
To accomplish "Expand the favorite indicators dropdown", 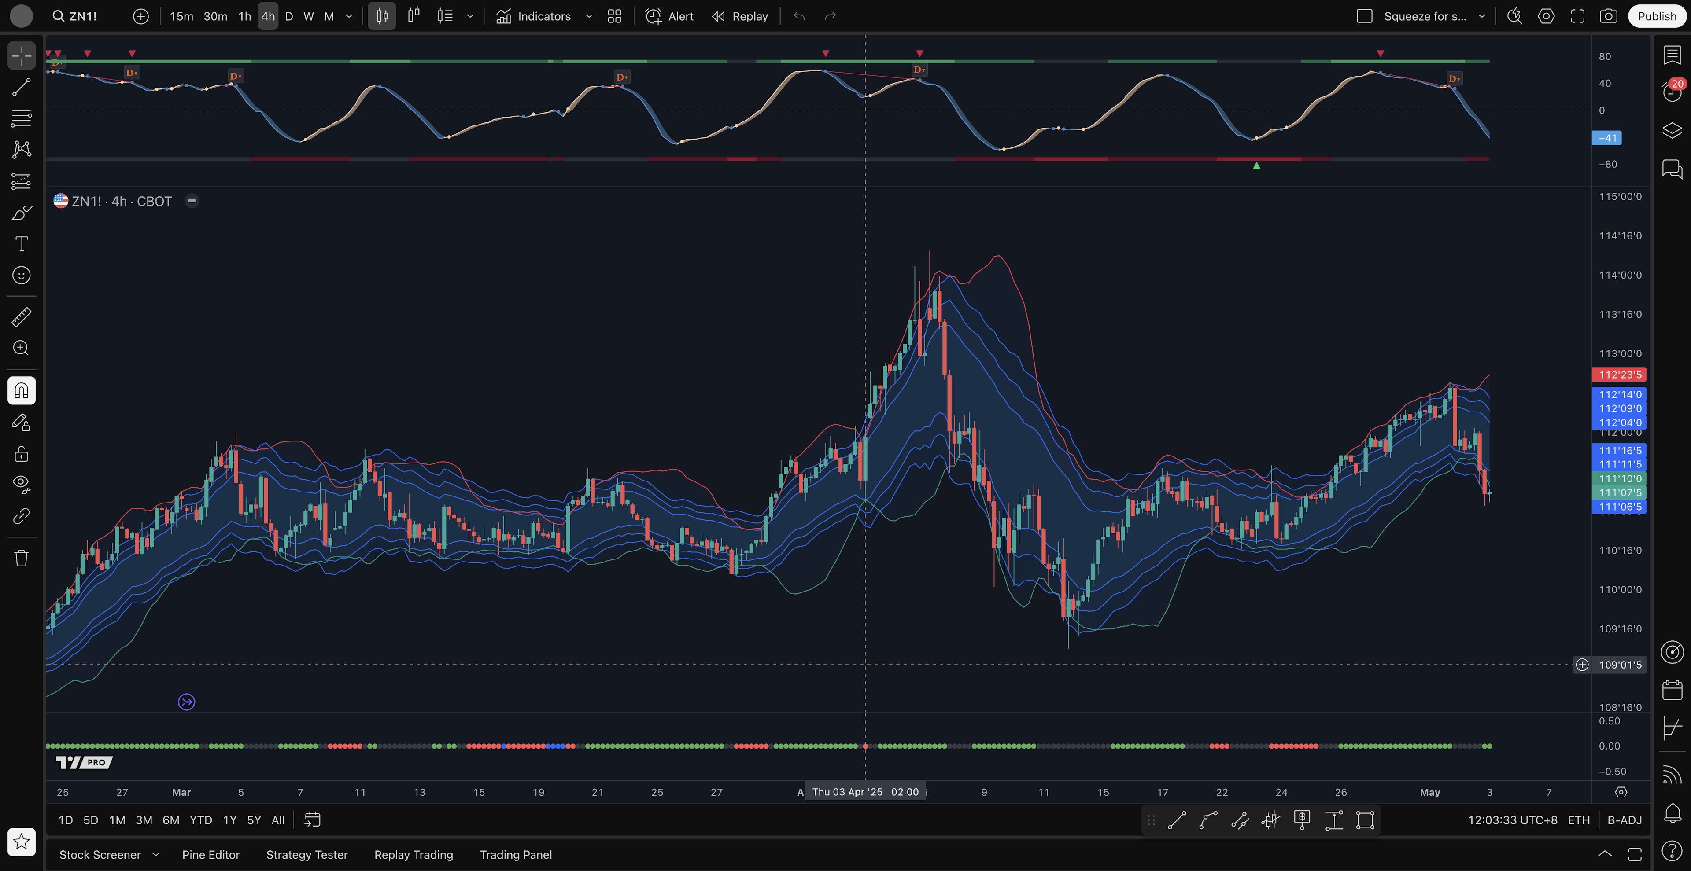I will pos(589,16).
